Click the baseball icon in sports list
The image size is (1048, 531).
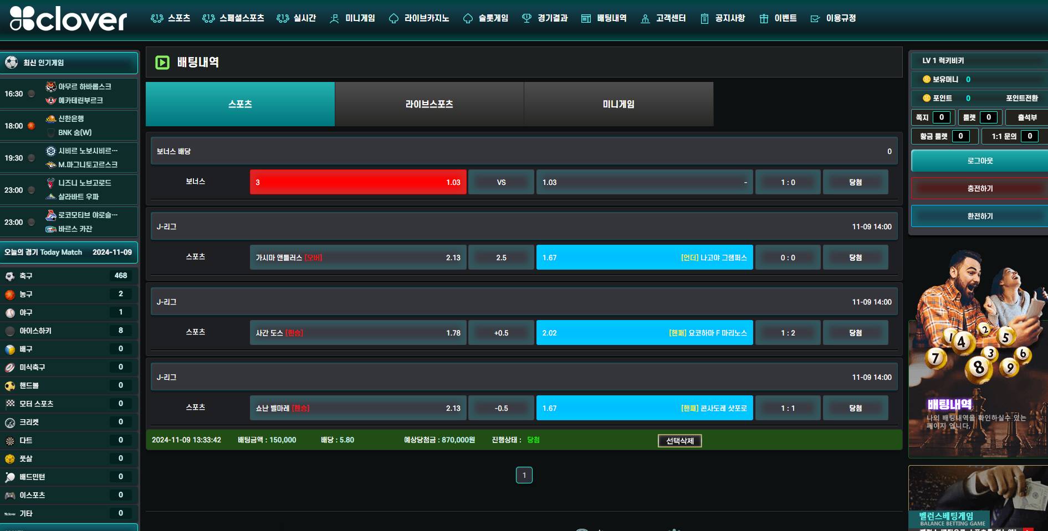(10, 313)
